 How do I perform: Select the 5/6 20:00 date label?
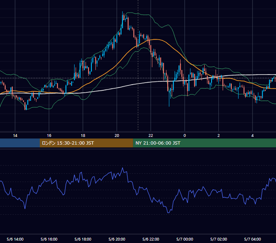(x=117, y=239)
